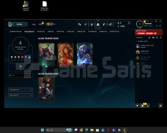Open the chat bubble icon at bottom
Viewport: 167px width, 133px height.
click(137, 106)
